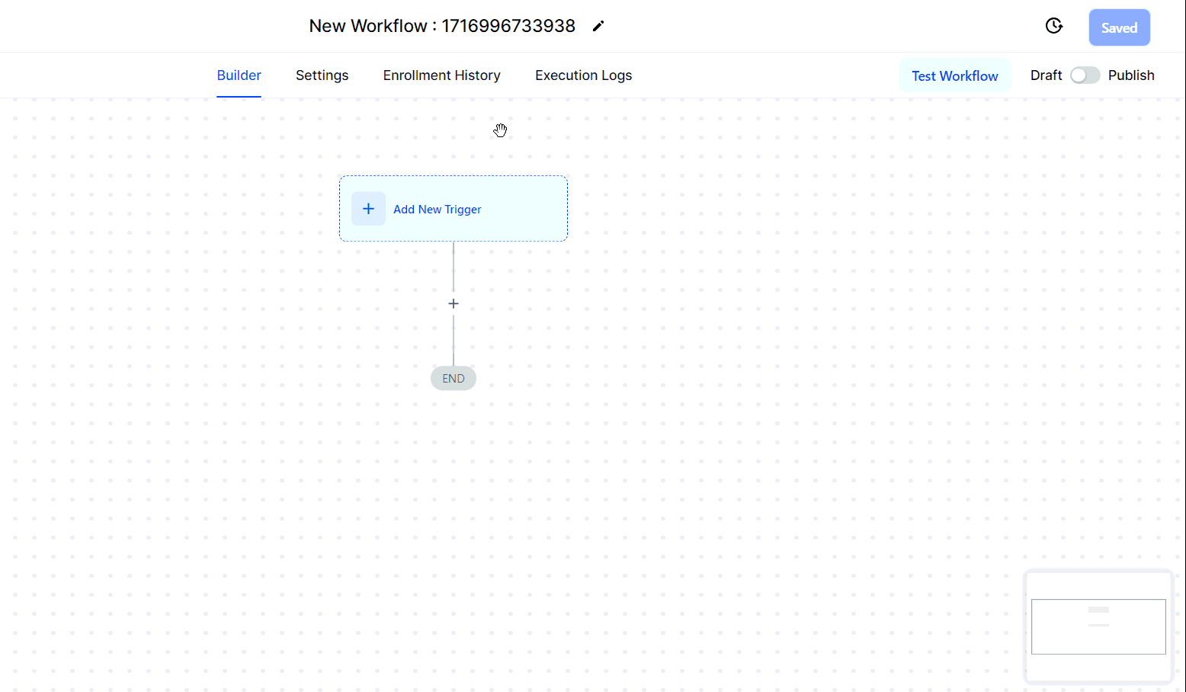Click the Draft label
Image resolution: width=1186 pixels, height=692 pixels.
tap(1046, 75)
